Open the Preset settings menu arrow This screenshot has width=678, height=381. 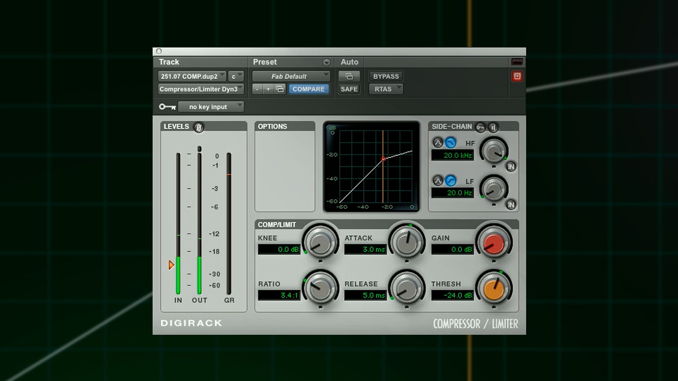(x=326, y=62)
